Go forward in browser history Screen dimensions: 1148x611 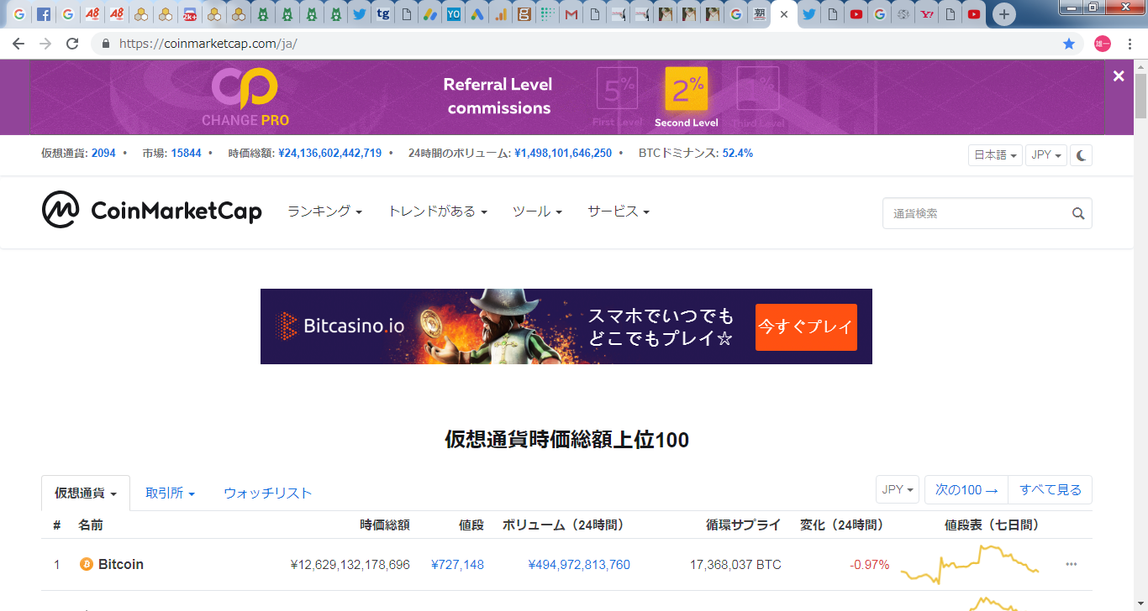click(45, 44)
